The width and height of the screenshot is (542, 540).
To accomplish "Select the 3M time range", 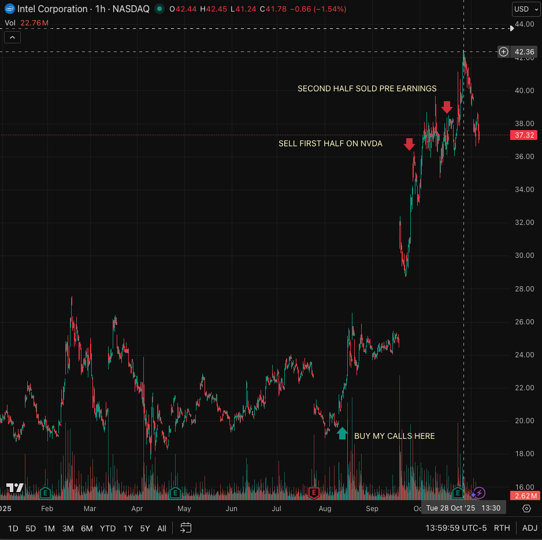I will 68,528.
